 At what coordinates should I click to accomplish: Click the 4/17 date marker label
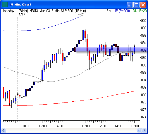[22, 14]
